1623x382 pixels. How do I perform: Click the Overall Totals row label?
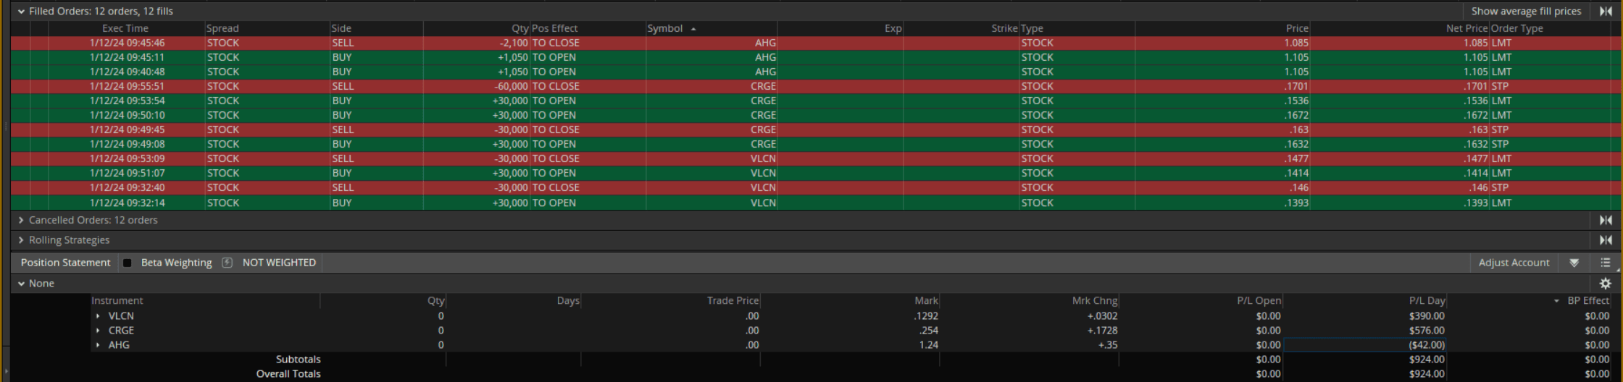pyautogui.click(x=288, y=374)
